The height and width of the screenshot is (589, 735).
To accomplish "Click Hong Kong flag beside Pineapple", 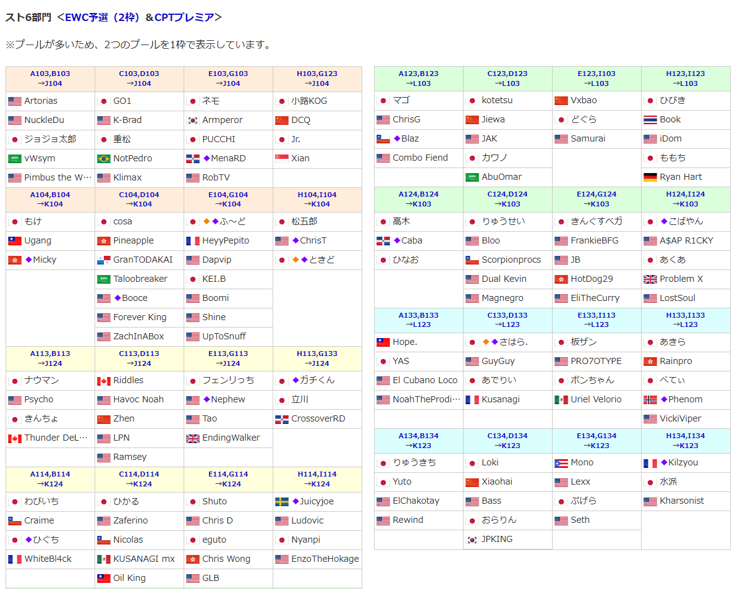I will coord(104,241).
